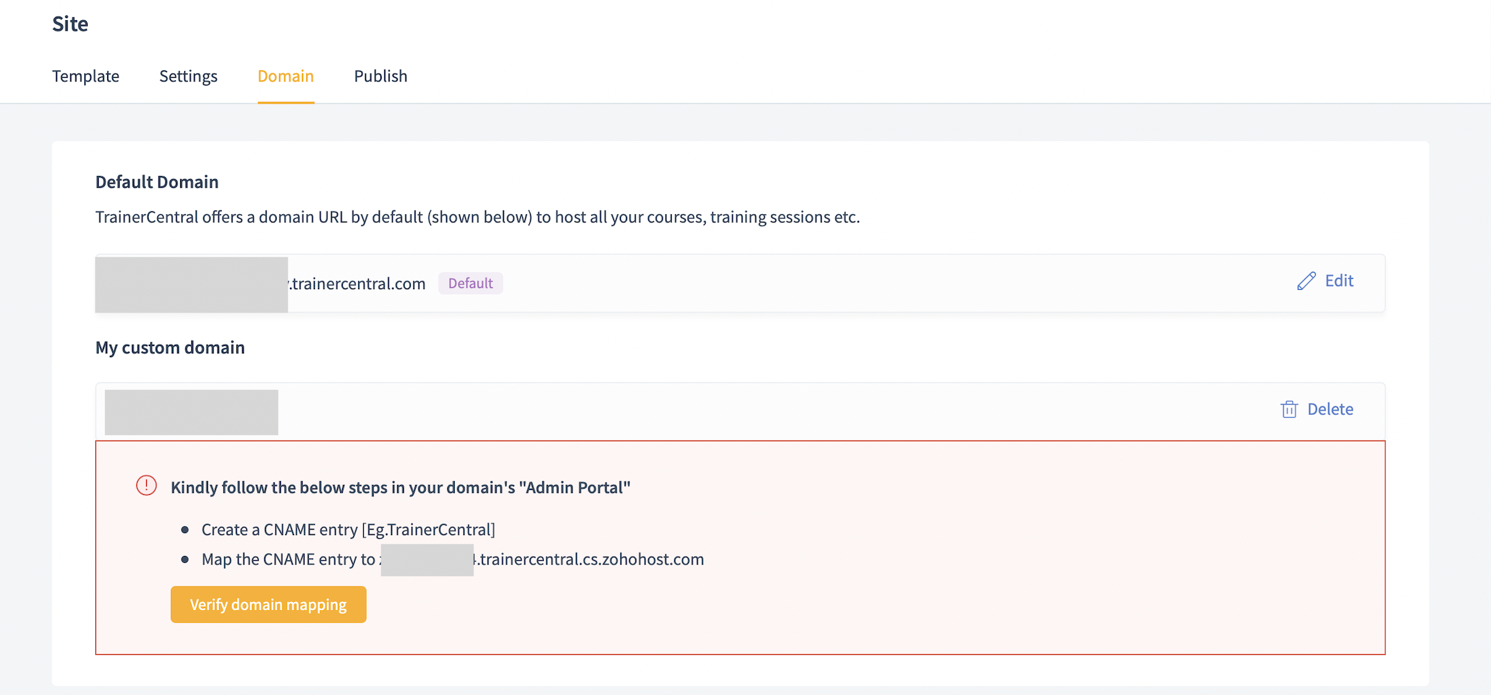Select the Domain tab
This screenshot has width=1491, height=695.
pos(286,76)
